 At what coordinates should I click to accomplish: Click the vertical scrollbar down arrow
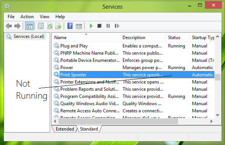pos(218,115)
